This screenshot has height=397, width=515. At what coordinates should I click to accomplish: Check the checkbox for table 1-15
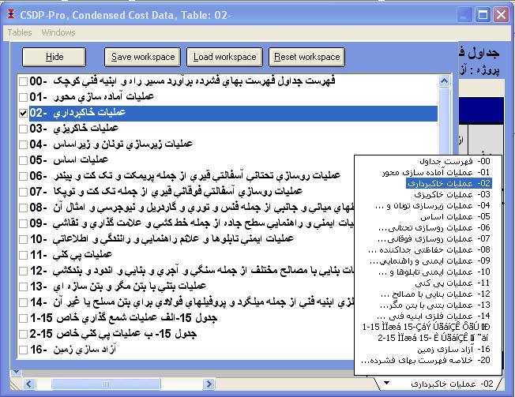click(x=24, y=318)
